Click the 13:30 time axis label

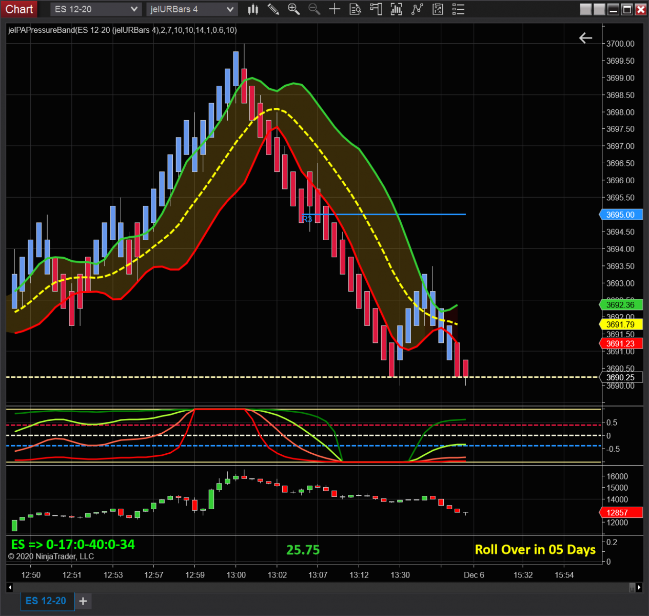[x=400, y=575]
